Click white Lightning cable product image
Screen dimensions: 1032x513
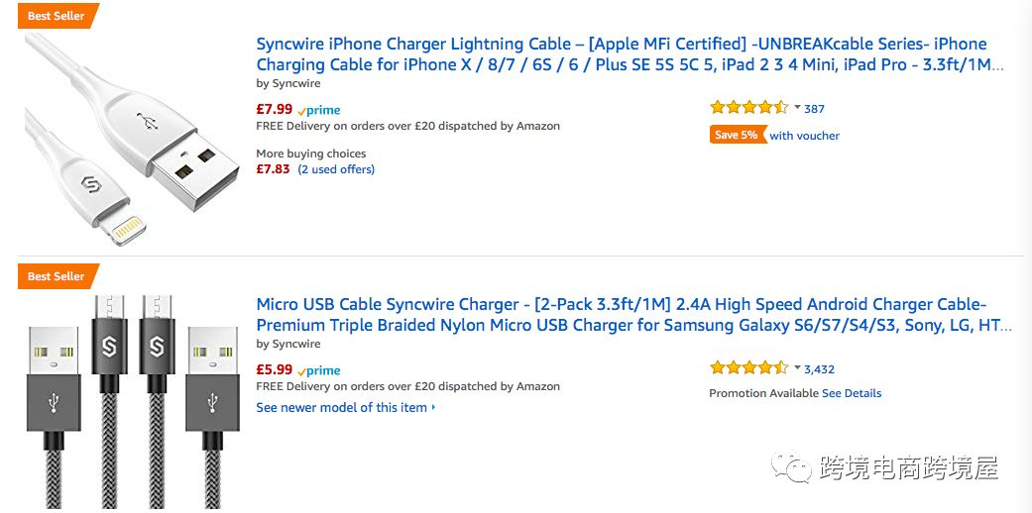132,139
